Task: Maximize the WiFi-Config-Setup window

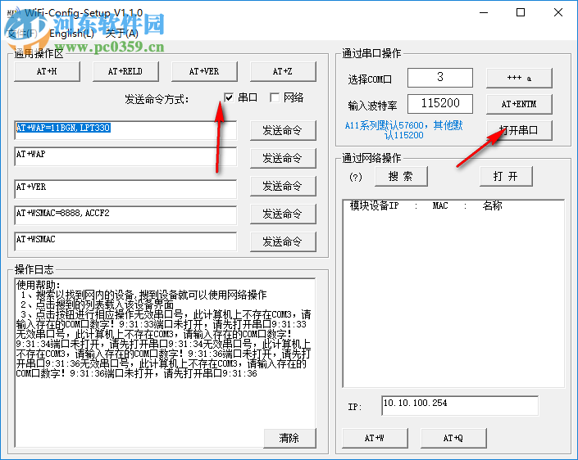Action: point(521,12)
